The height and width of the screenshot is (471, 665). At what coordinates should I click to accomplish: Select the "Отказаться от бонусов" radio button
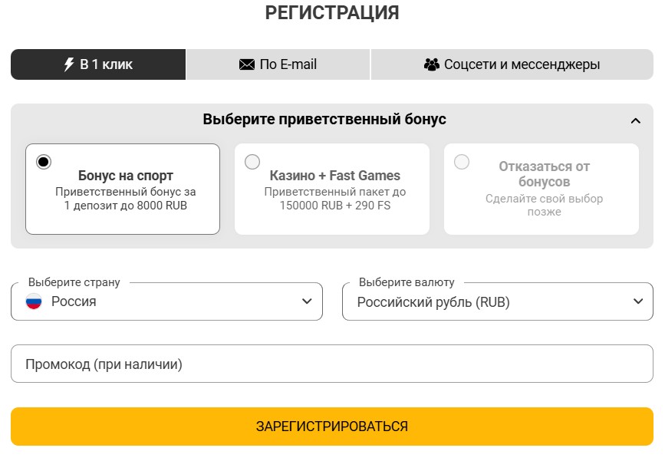click(x=461, y=163)
